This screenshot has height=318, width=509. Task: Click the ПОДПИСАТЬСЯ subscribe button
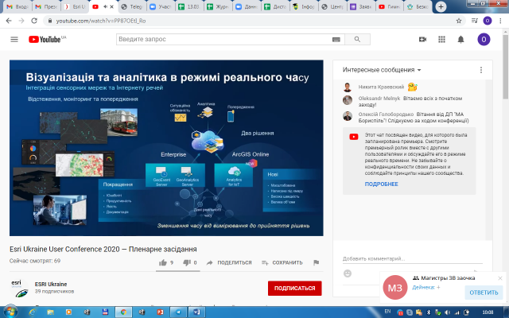(x=294, y=288)
